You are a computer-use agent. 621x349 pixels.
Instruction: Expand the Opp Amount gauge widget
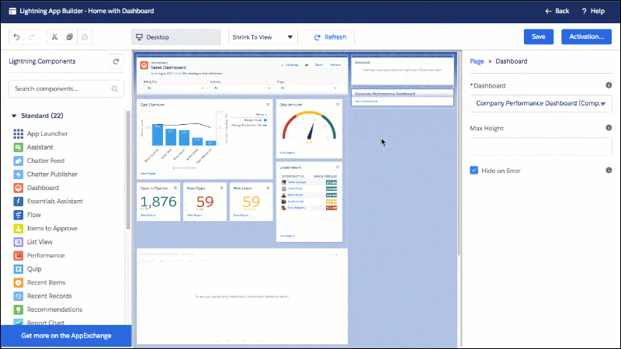click(x=338, y=105)
